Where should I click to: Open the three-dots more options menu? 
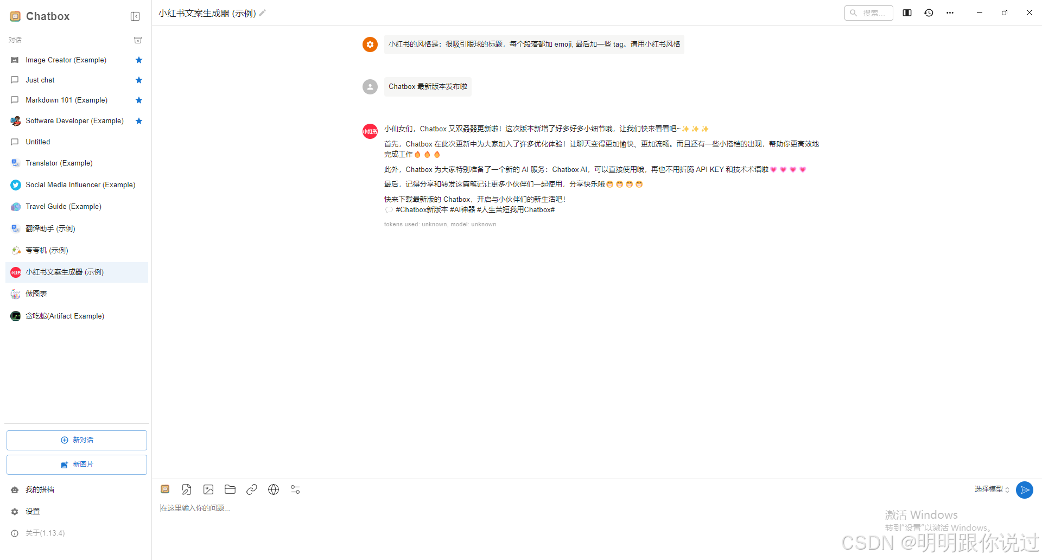coord(950,13)
